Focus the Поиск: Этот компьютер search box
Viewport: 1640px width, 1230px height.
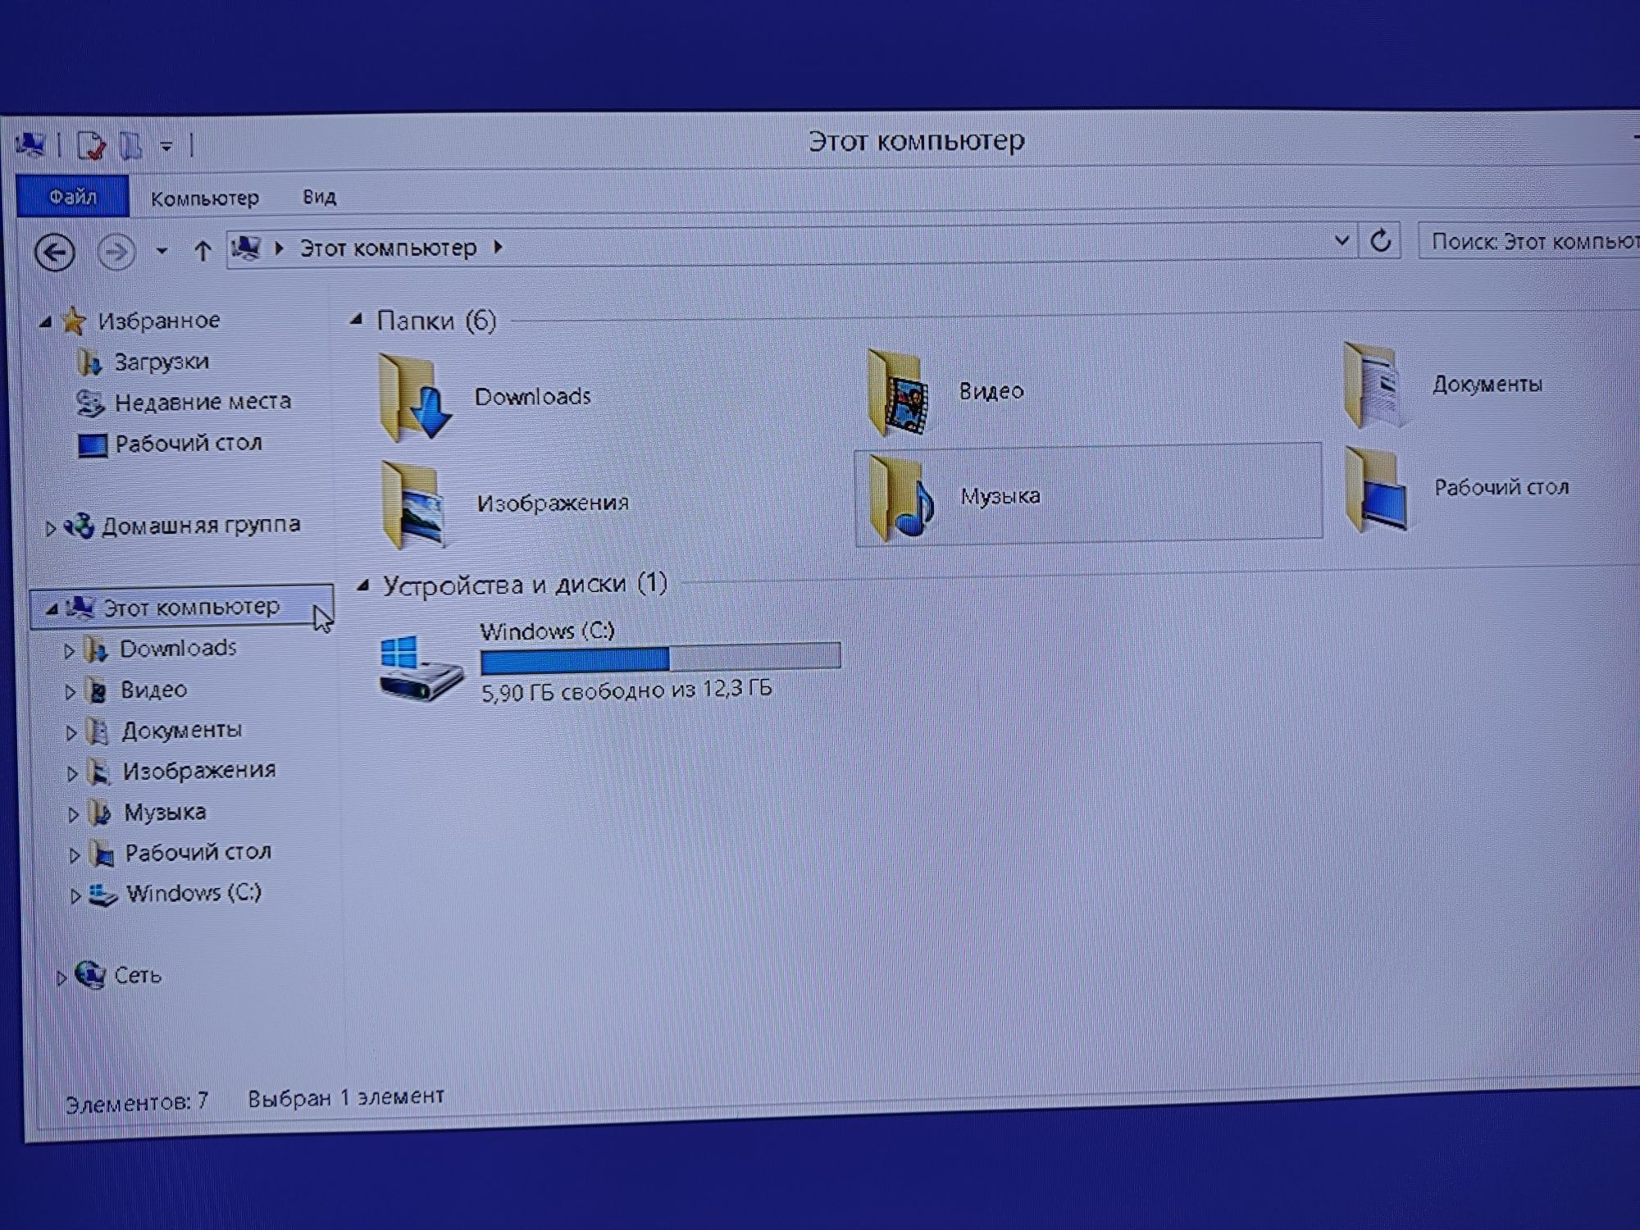pos(1529,241)
